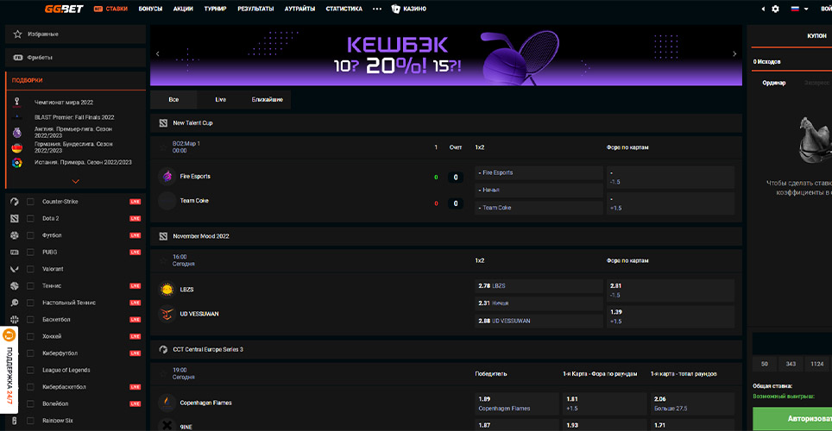This screenshot has width=832, height=431.
Task: Click the Fire Esports team logo
Action: [167, 177]
